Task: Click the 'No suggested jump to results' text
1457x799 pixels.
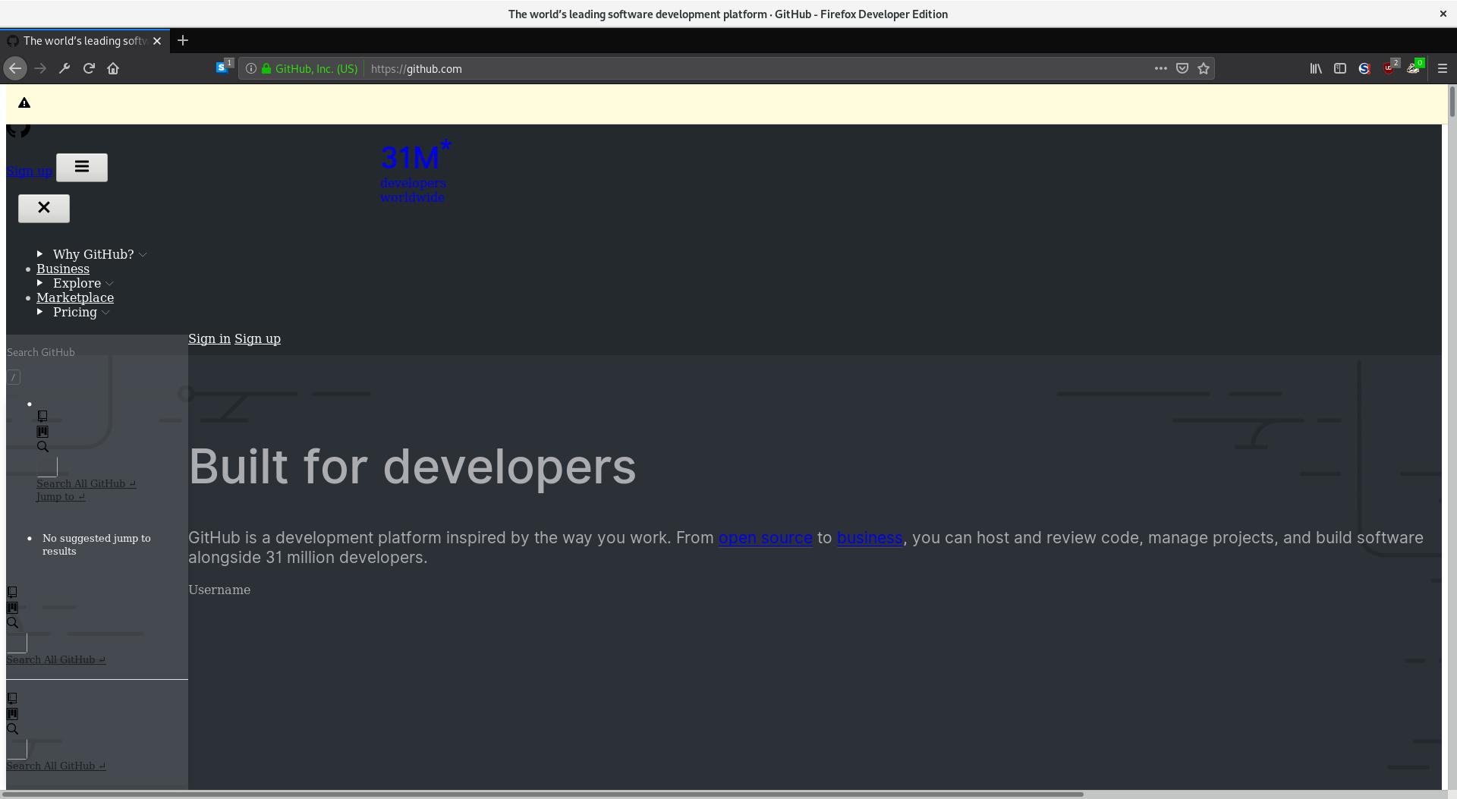Action: pos(96,545)
